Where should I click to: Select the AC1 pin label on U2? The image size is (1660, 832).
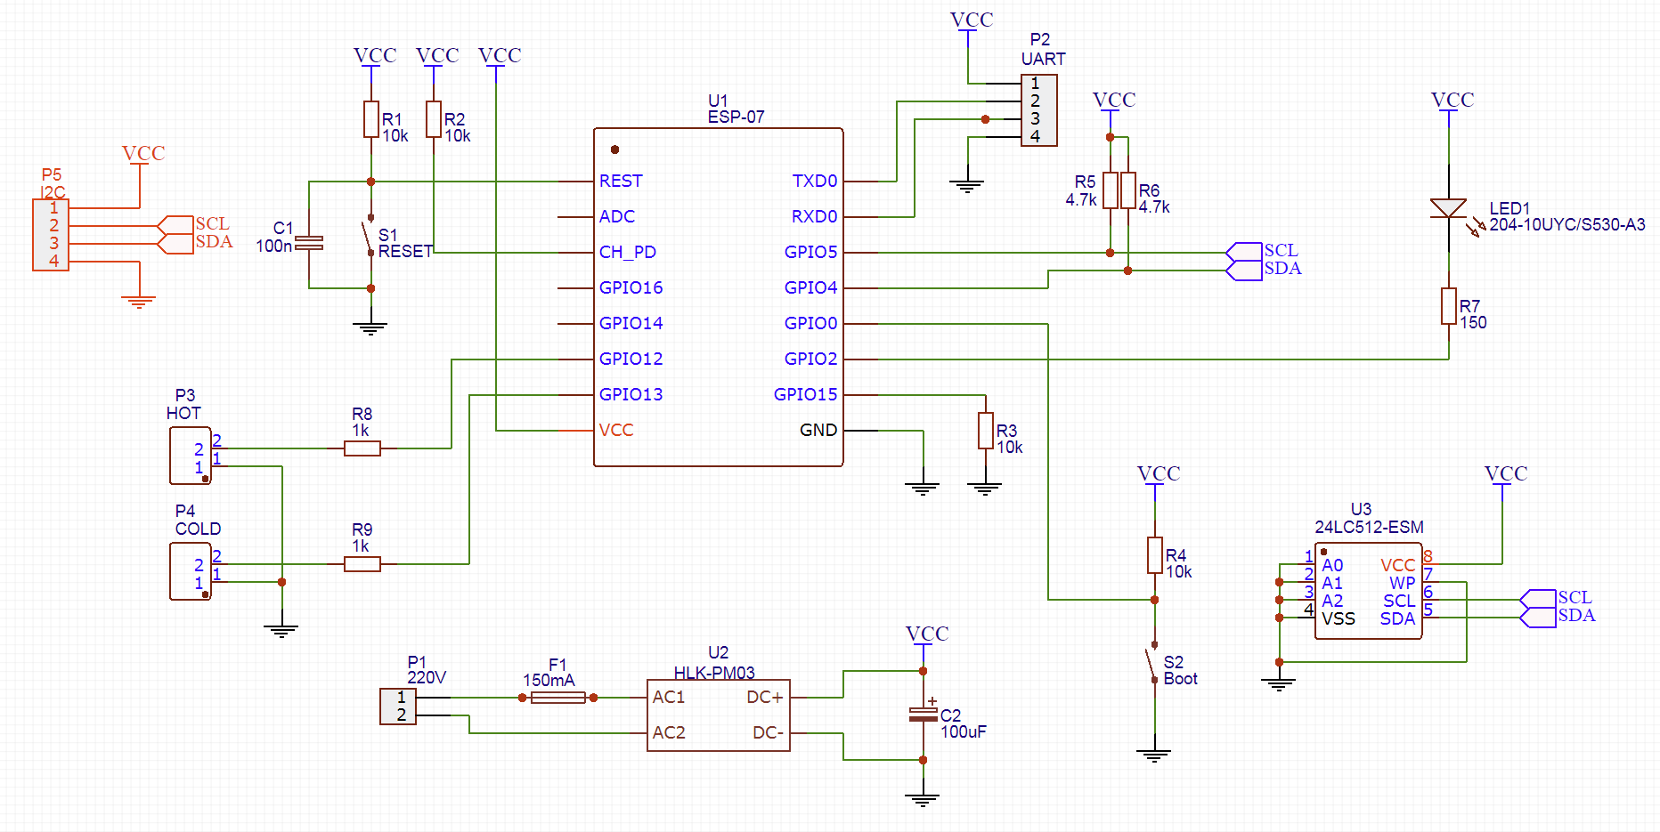(669, 698)
